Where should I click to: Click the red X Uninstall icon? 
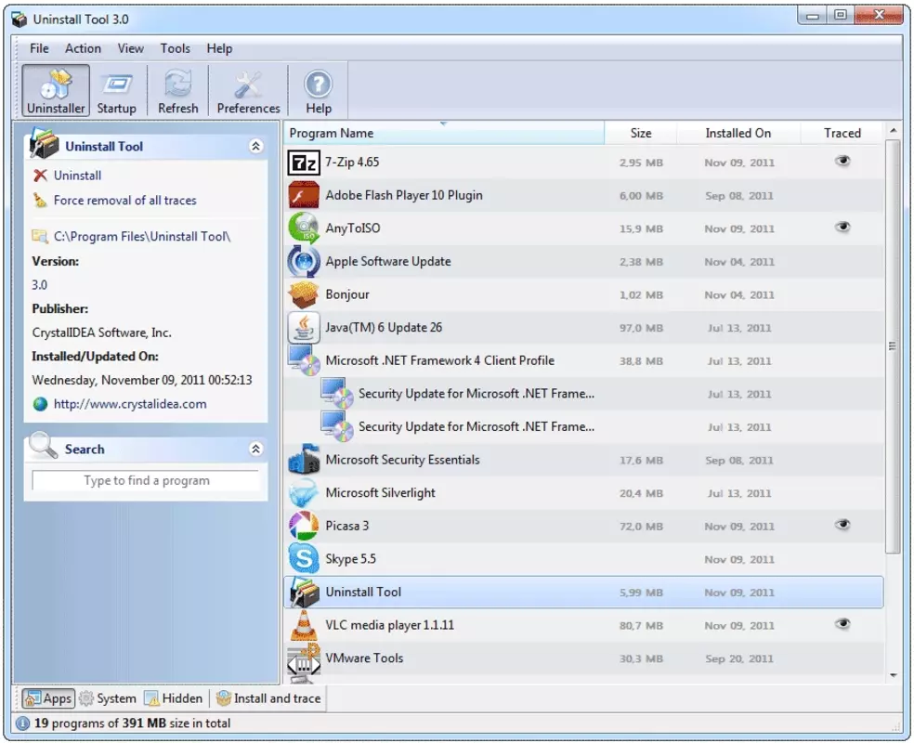point(40,176)
